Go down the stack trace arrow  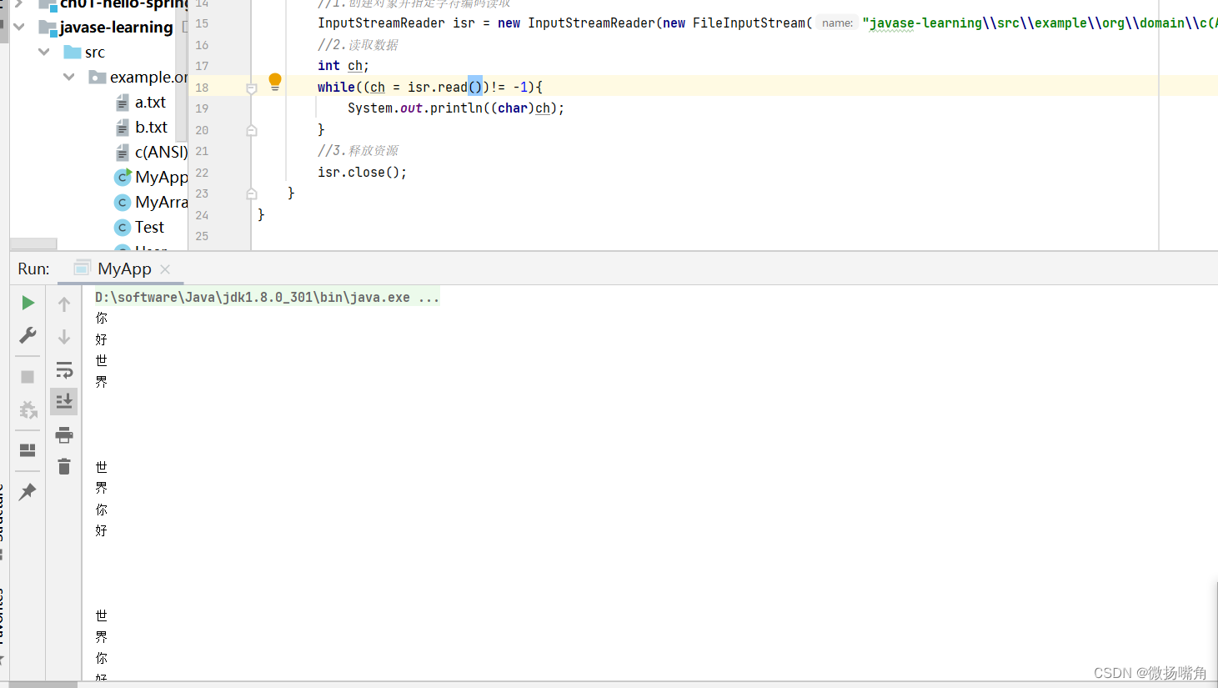tap(64, 337)
